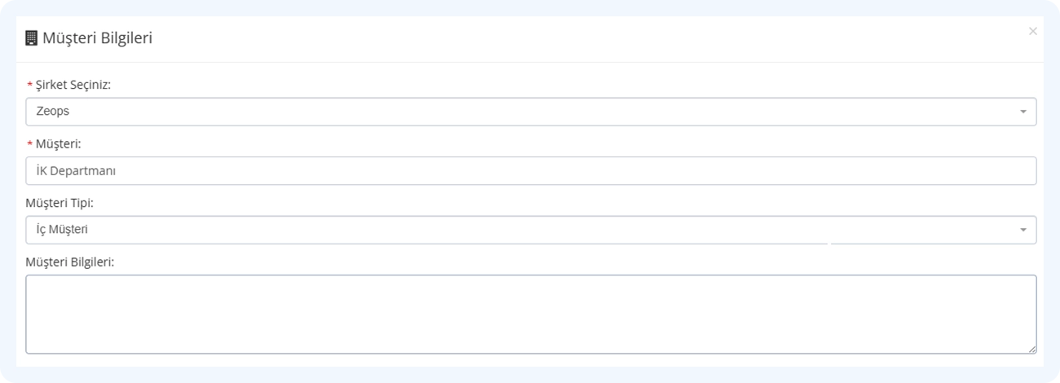Click the Müşteri Tipi field label
1060x383 pixels.
pos(60,203)
